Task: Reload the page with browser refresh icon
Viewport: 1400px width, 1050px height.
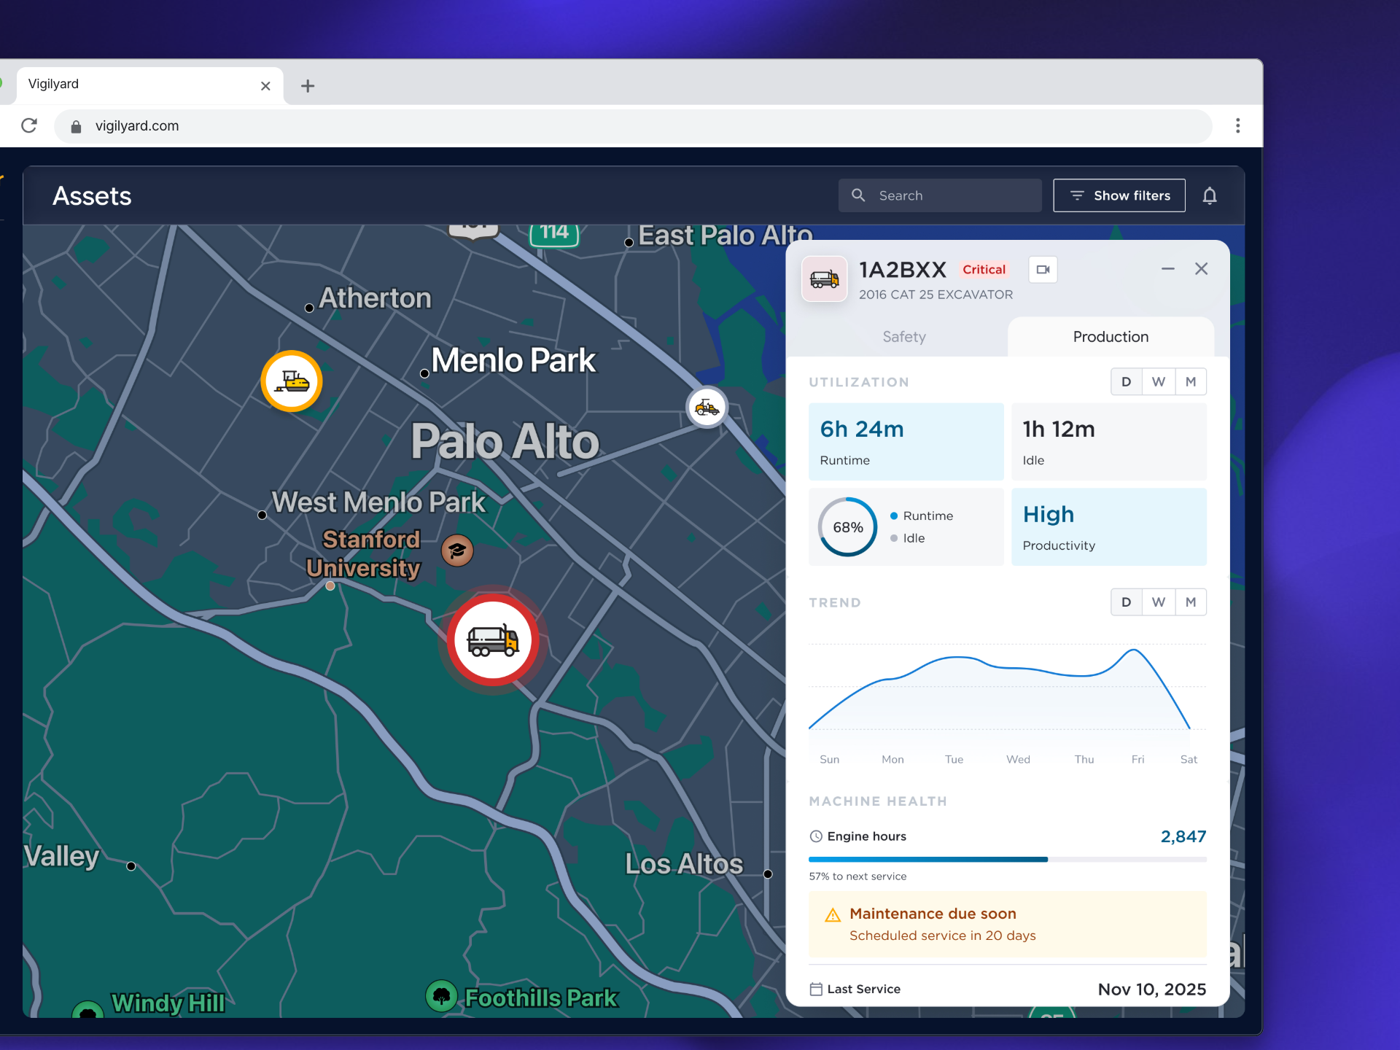Action: 29,125
